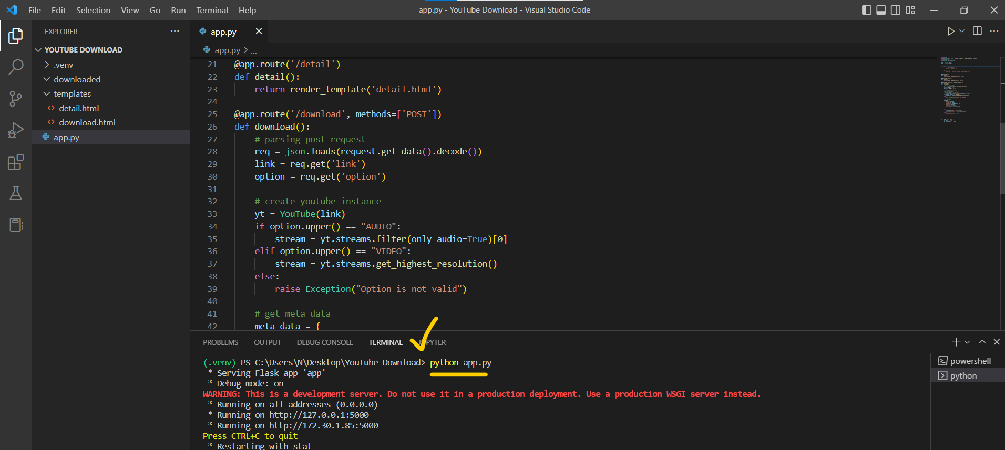Open terminal launch profile dropdown
The height and width of the screenshot is (450, 1005).
[967, 342]
